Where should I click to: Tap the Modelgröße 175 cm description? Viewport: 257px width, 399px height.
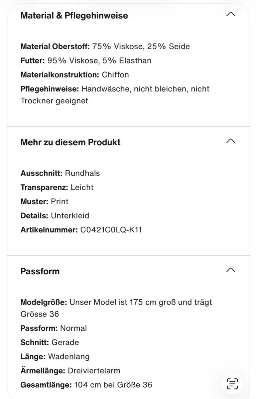[116, 308]
